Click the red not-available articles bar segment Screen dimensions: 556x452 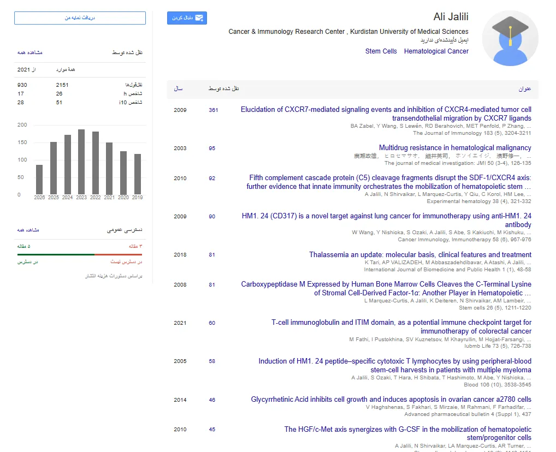[119, 254]
